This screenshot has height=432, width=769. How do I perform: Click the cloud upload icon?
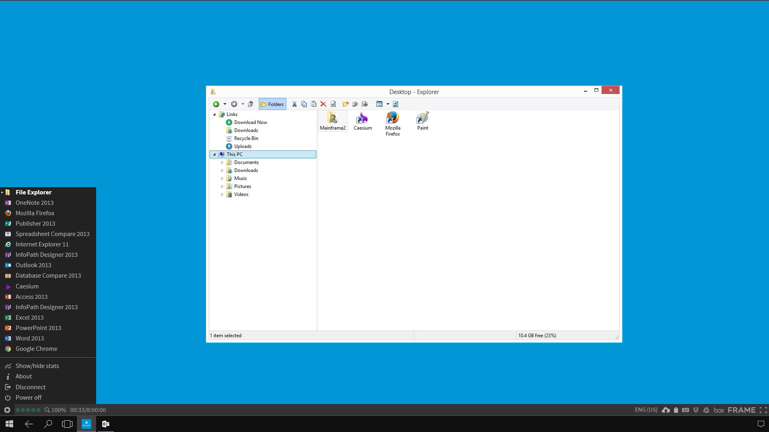666,410
